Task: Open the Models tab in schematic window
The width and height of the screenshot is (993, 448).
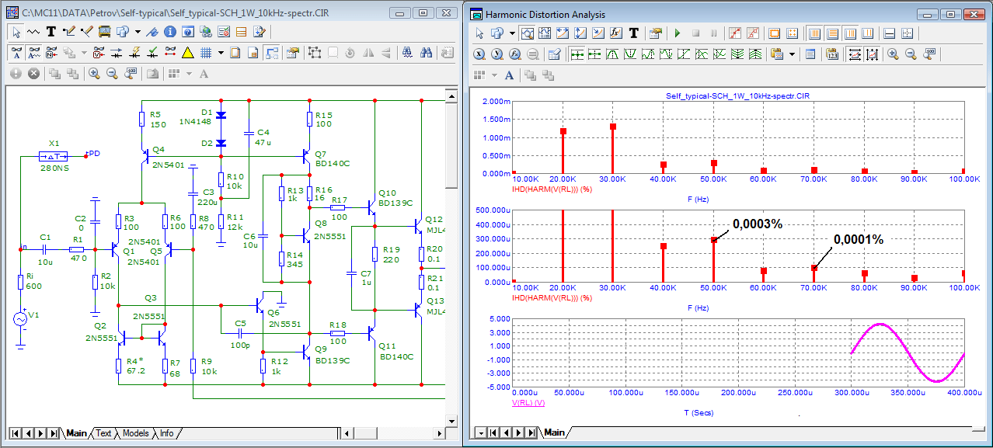Action: 135,433
